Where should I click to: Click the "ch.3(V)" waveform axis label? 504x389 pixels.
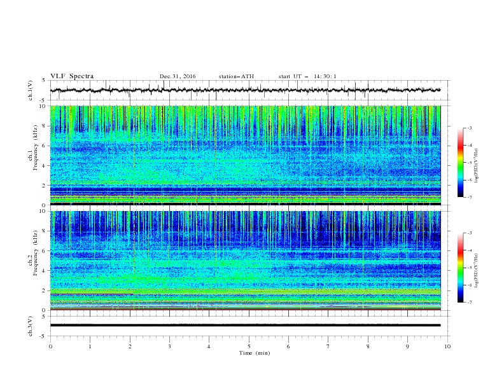pyautogui.click(x=31, y=326)
